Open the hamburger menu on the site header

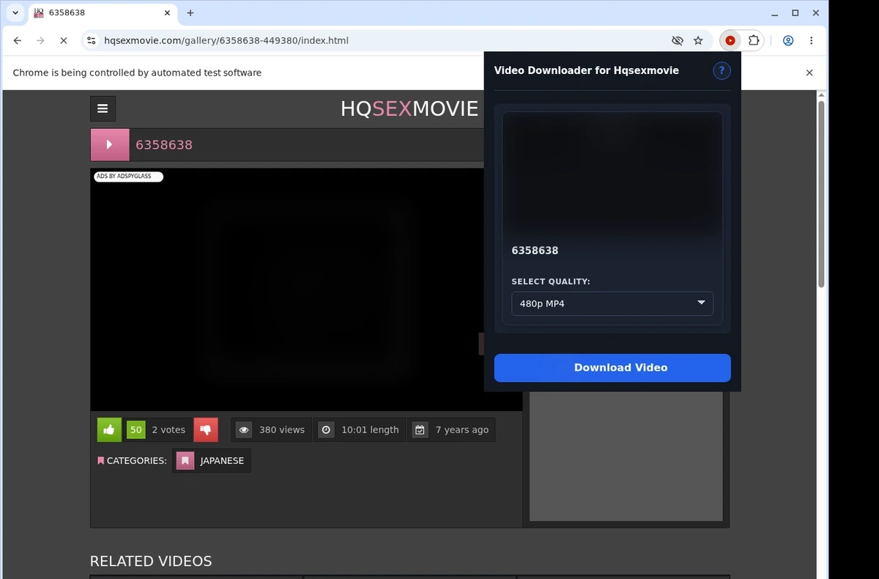click(103, 108)
